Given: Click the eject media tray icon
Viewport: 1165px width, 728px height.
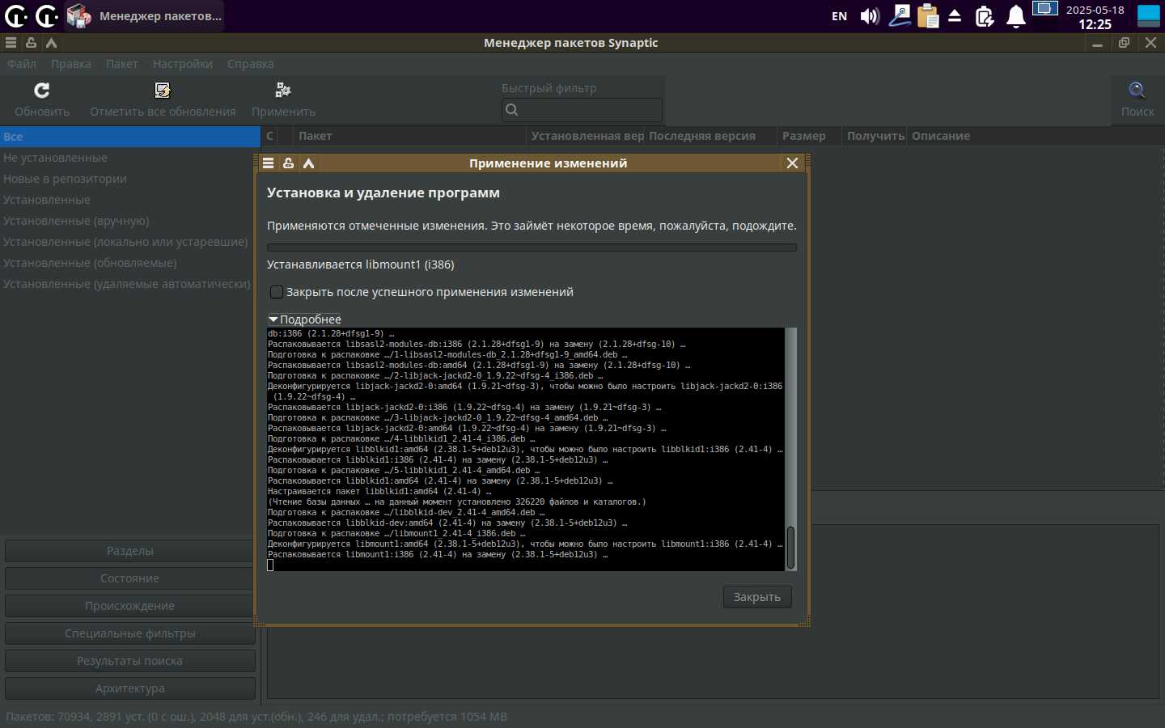Looking at the screenshot, I should point(955,16).
